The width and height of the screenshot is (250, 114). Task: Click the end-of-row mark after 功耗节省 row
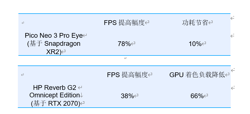pos(232,18)
